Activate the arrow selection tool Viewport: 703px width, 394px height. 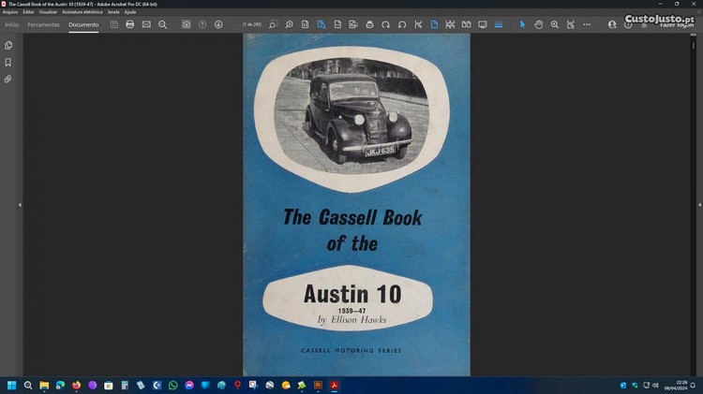(522, 24)
